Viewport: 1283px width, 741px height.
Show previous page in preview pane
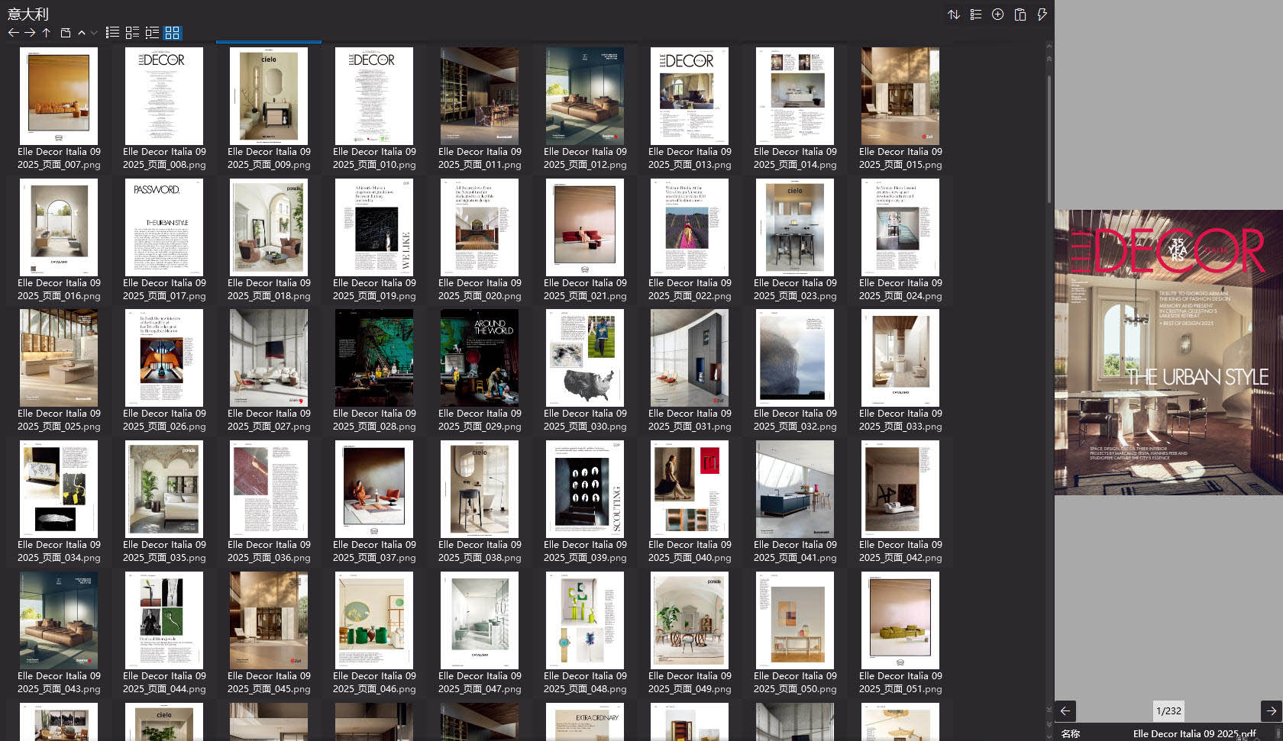coord(1065,710)
